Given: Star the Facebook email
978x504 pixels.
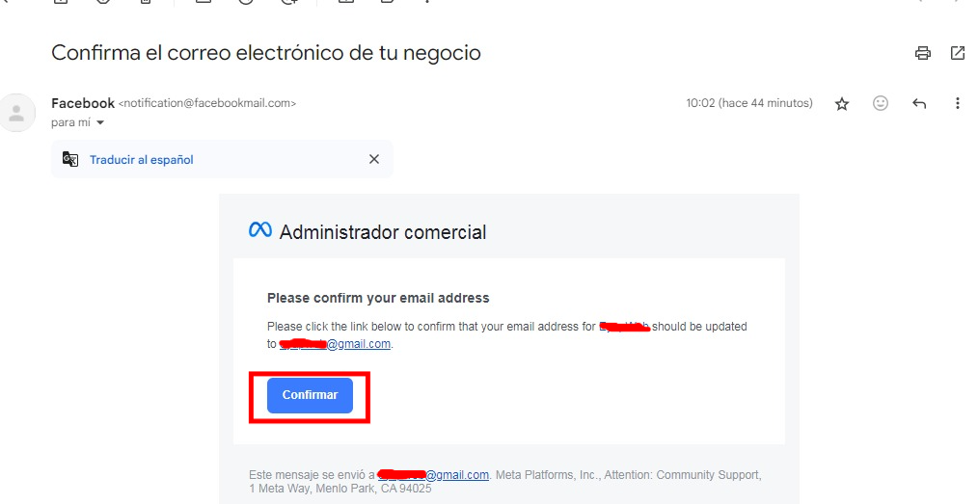Looking at the screenshot, I should pos(842,103).
